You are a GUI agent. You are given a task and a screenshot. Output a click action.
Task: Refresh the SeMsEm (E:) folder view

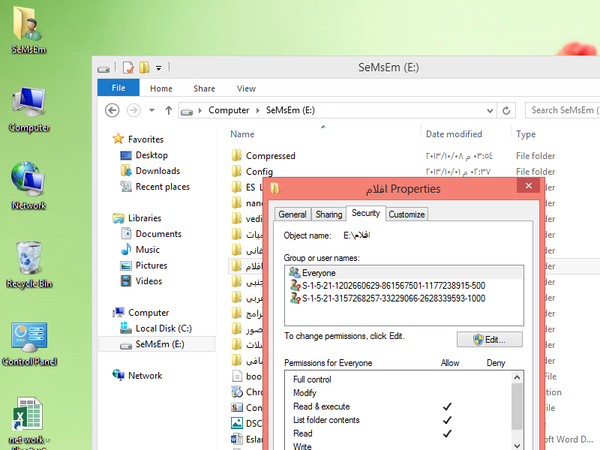[506, 110]
